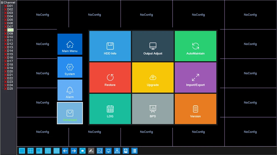Viewport: 277px width, 155px height.
Task: Select channel D02 in the tree
Action: click(x=10, y=9)
